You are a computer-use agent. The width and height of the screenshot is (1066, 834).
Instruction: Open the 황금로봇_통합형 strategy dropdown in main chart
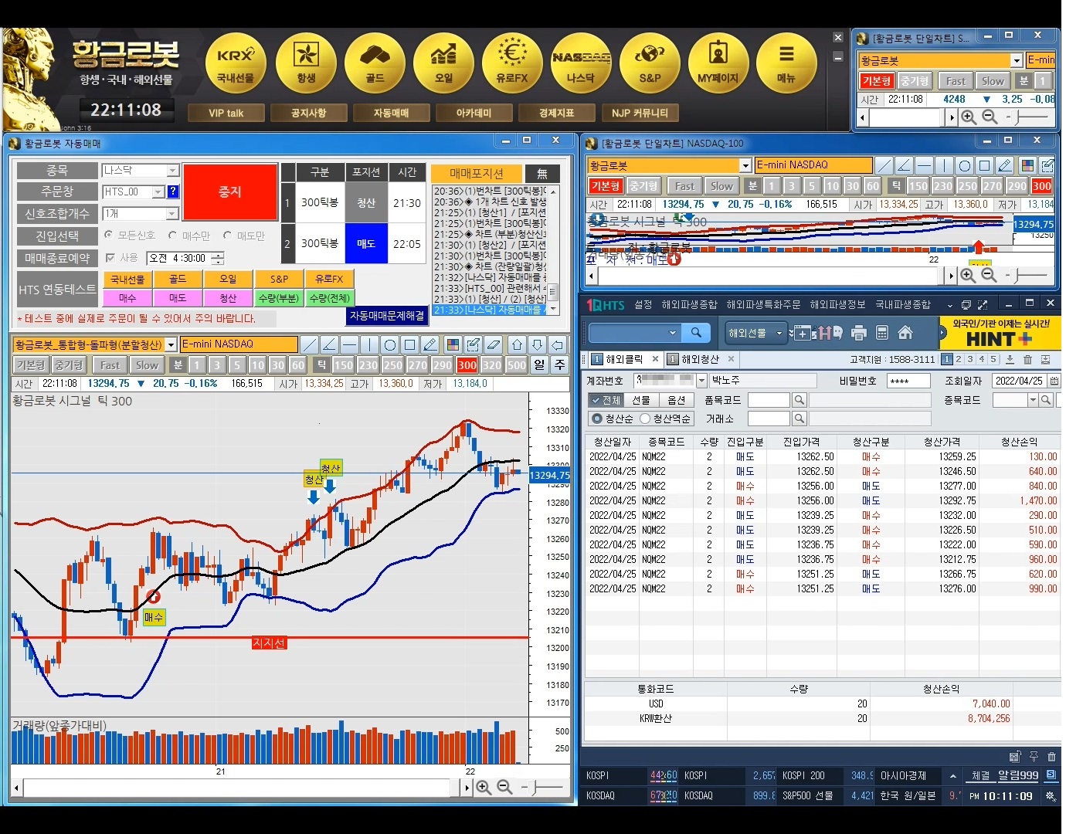171,344
